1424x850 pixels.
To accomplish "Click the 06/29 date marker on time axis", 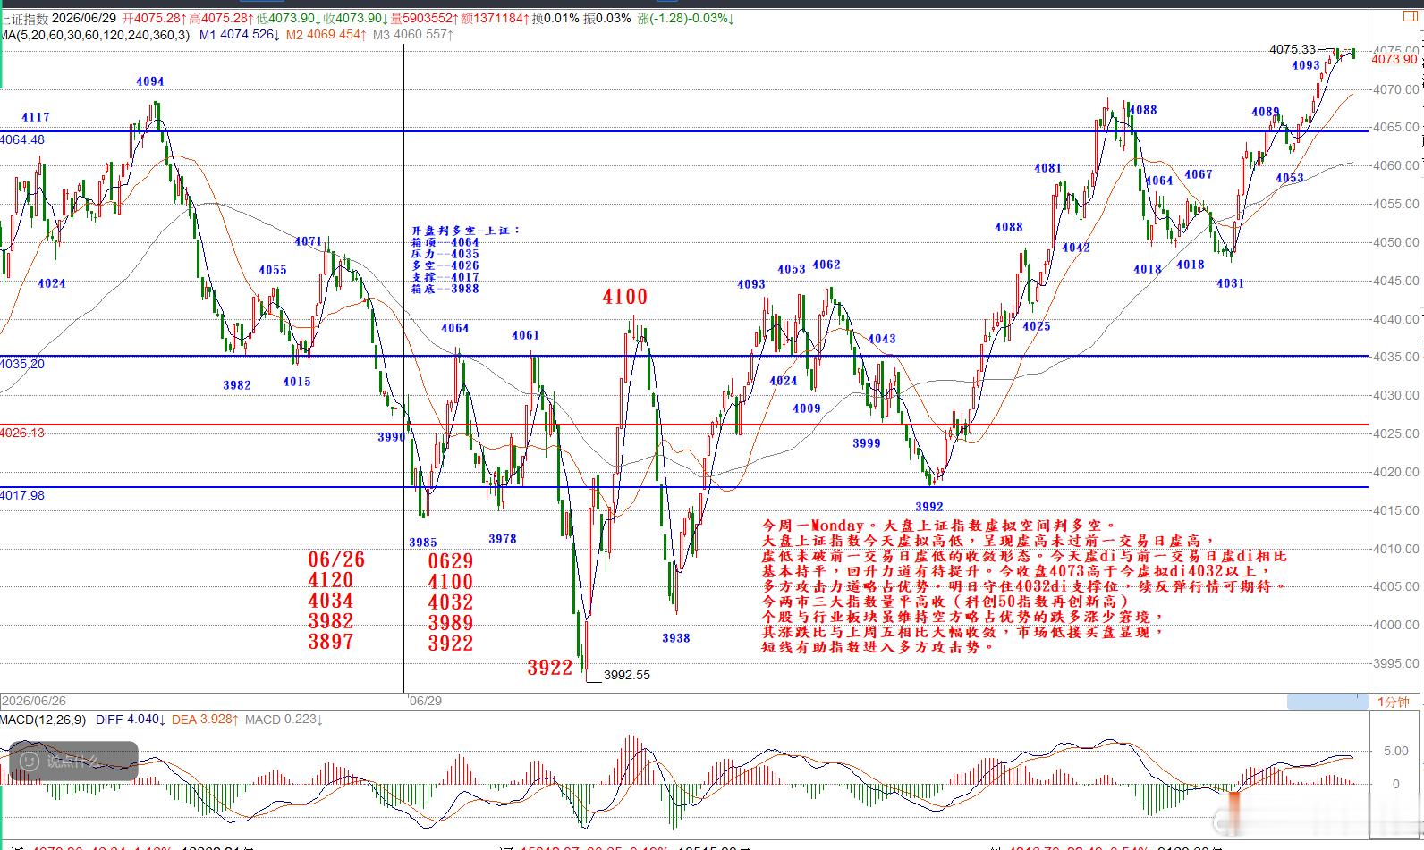I will [x=426, y=701].
